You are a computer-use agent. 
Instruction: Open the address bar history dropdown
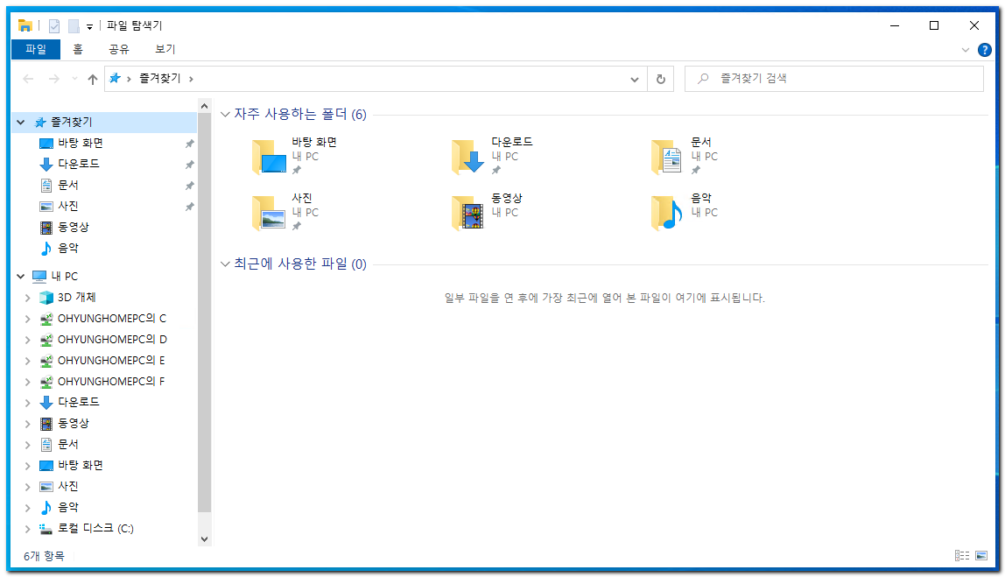pos(636,79)
